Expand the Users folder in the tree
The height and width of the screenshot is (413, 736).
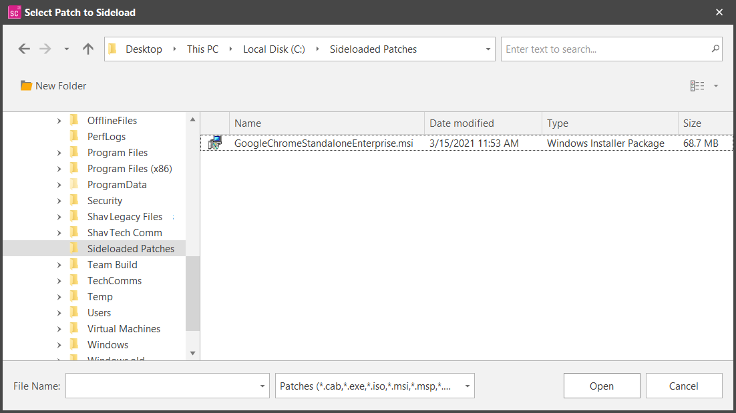(x=60, y=312)
